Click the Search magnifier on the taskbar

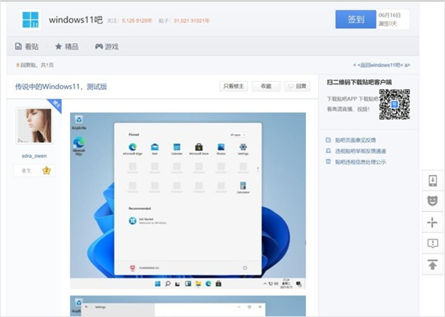pos(168,283)
